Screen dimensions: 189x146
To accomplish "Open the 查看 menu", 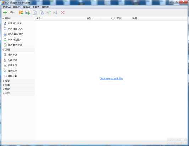I will [x=36, y=7].
